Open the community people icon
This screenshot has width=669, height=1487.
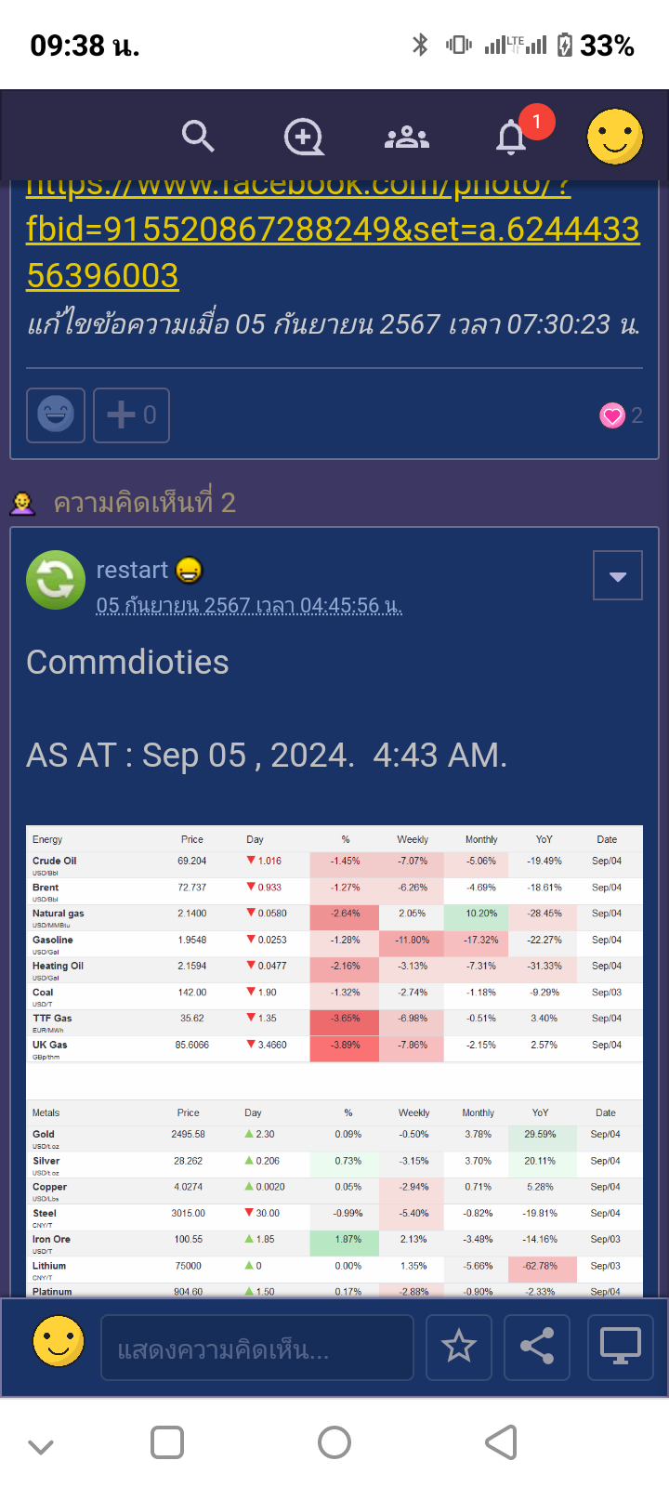coord(407,138)
